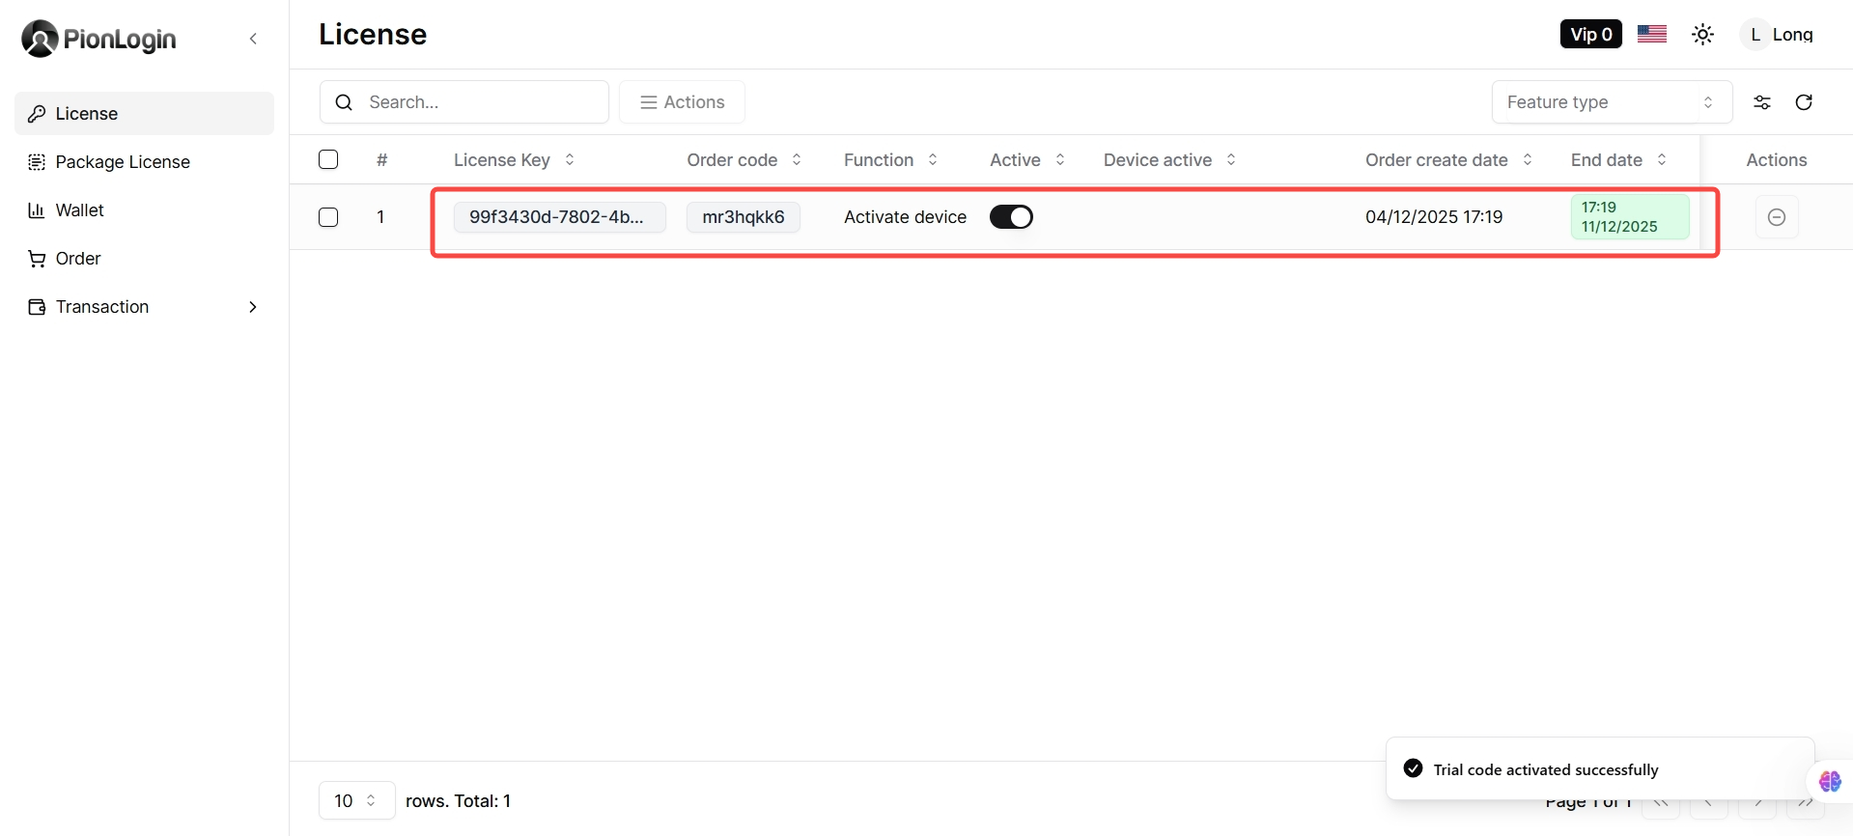Click the PionLogin logo
The height and width of the screenshot is (836, 1853).
(x=98, y=39)
